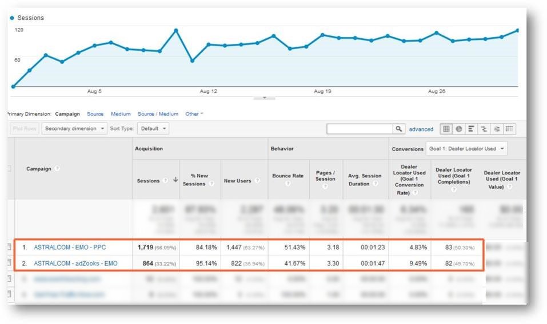Viewport: 547px width, 324px height.
Task: Select the Source primary dimension
Action: (x=95, y=114)
